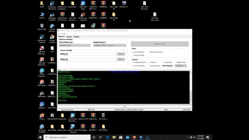
Task: Enable the NAND mode checkbox
Action: [175, 62]
